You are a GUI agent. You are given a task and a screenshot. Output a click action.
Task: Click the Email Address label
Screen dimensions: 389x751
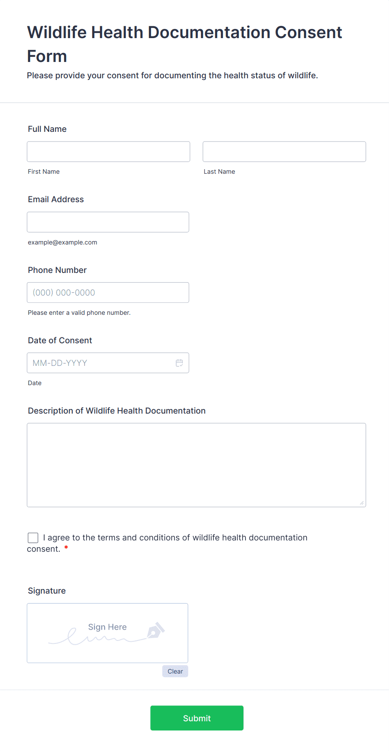(56, 199)
